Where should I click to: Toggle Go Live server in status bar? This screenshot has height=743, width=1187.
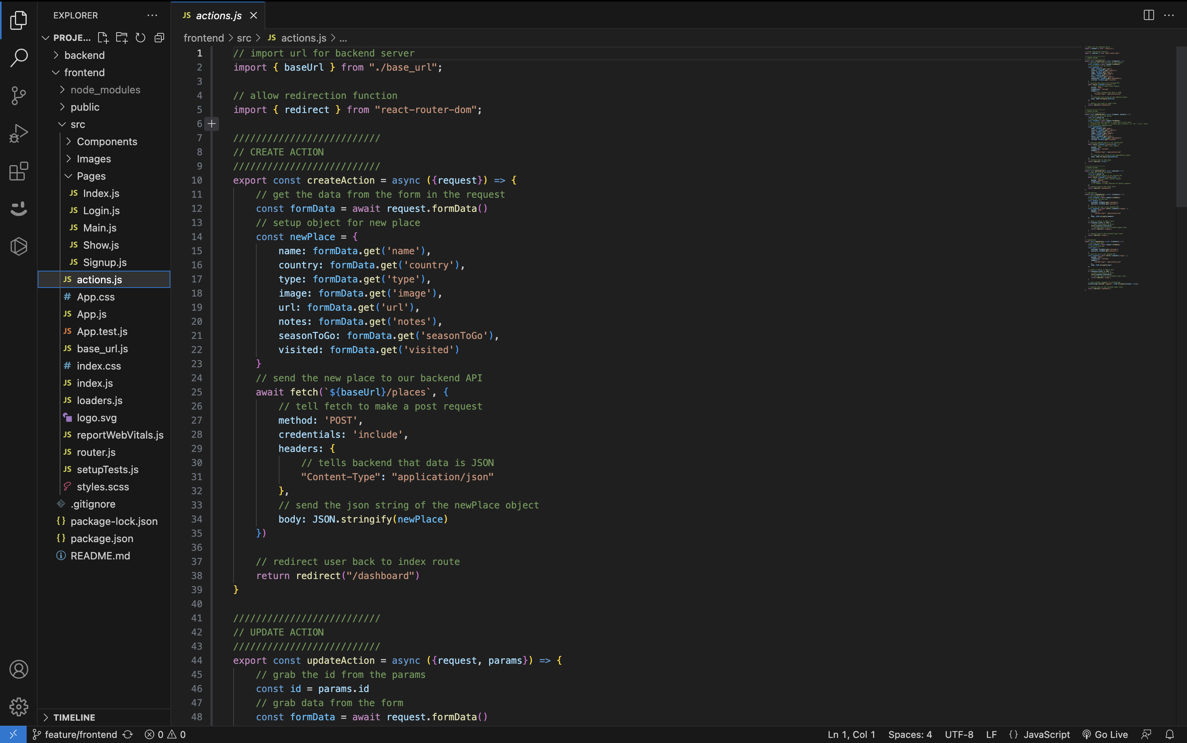(x=1105, y=734)
